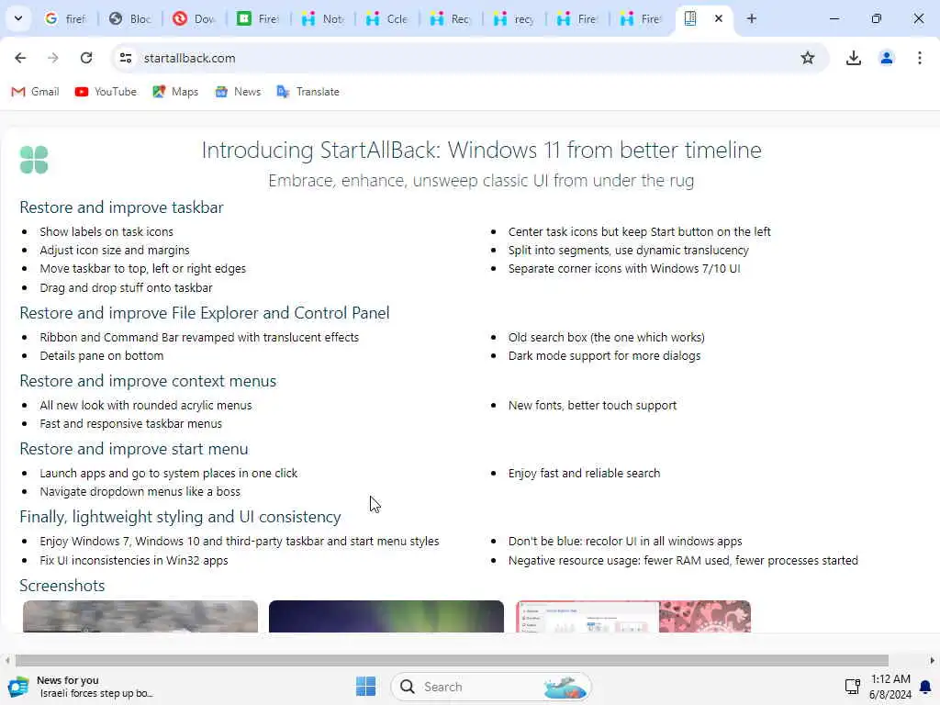Open the pink-themed screenshot thumbnail

(633, 616)
